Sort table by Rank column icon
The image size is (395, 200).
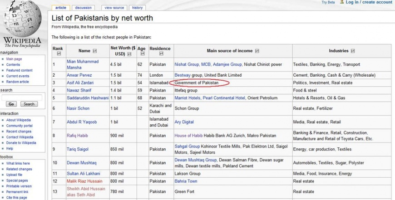point(58,54)
